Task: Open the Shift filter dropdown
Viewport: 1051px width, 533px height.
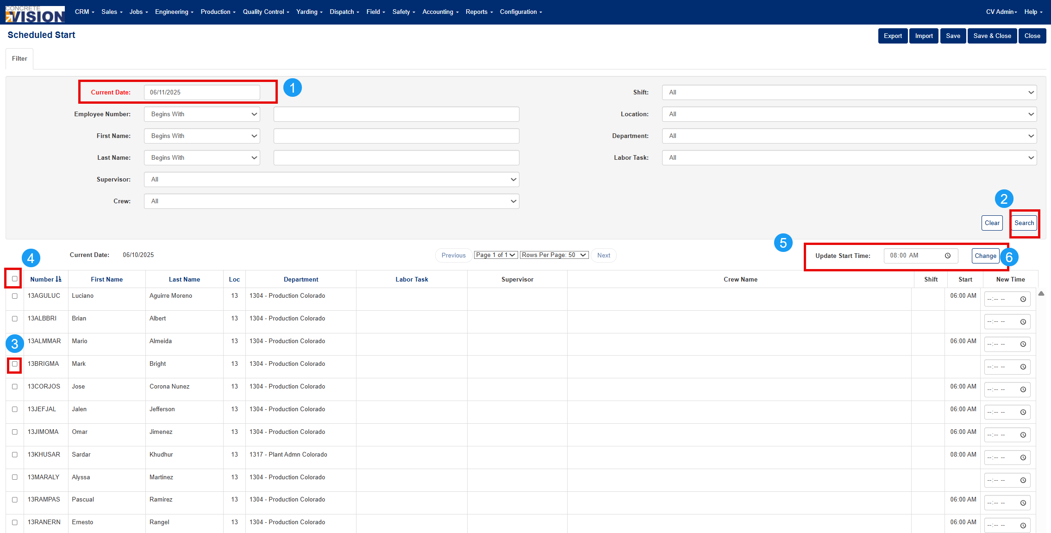Action: click(x=849, y=92)
